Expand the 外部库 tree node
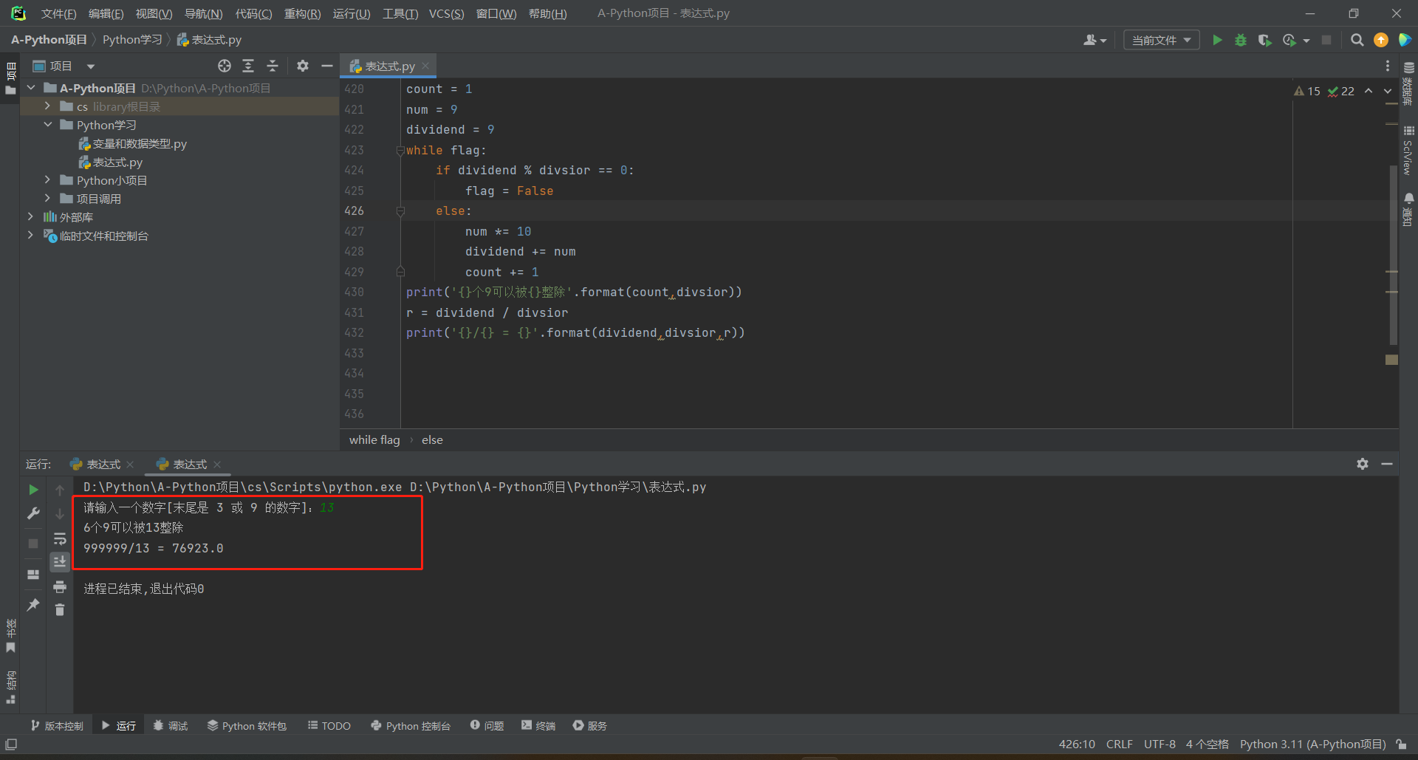 coord(30,217)
